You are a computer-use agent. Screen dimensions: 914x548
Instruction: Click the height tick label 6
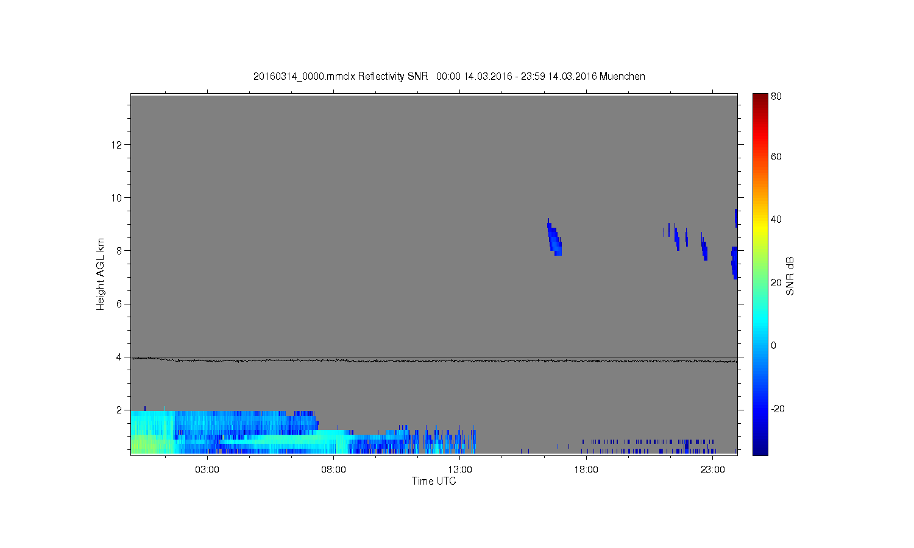coord(120,304)
